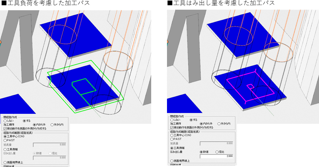Choose the enabled 径比 radio for はみ出し量
Viewport: 319px width, 167px height.
[216, 152]
